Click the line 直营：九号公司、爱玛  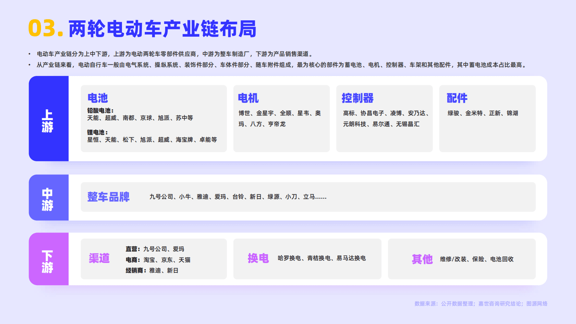click(x=155, y=249)
